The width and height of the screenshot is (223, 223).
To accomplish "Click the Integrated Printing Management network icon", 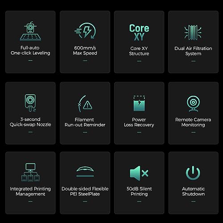I will click(x=30, y=172).
